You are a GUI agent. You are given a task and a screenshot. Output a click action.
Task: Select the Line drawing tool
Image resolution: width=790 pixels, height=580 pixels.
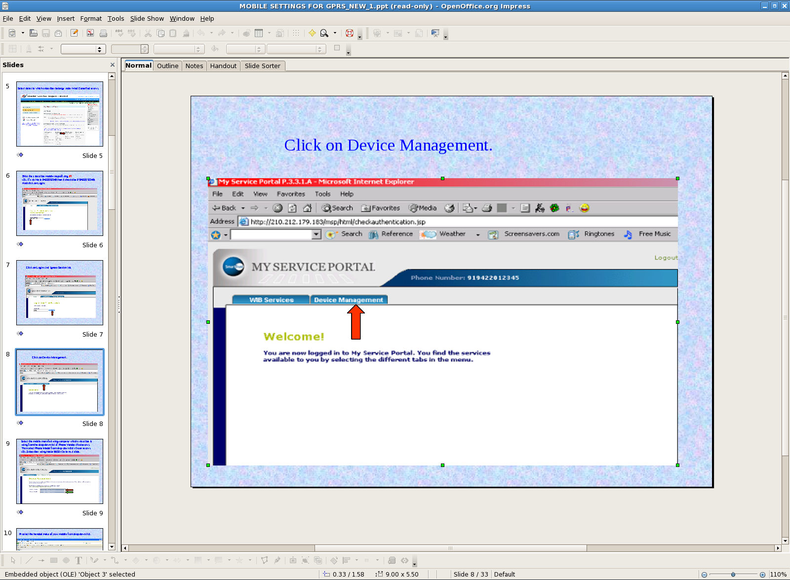(x=29, y=560)
